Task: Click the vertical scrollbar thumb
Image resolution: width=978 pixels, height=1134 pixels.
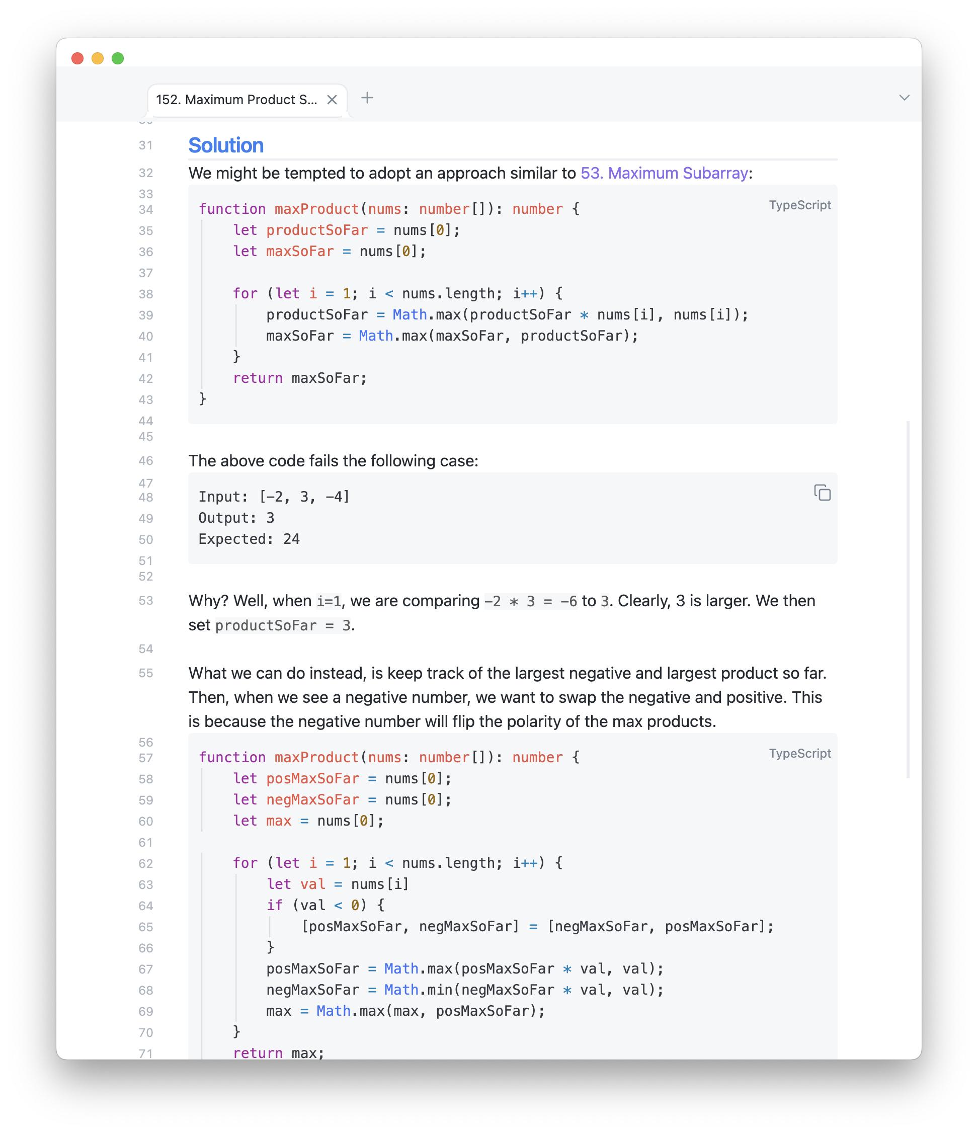Action: (908, 599)
